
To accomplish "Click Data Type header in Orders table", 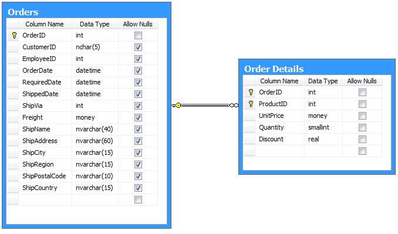I will 95,24.
